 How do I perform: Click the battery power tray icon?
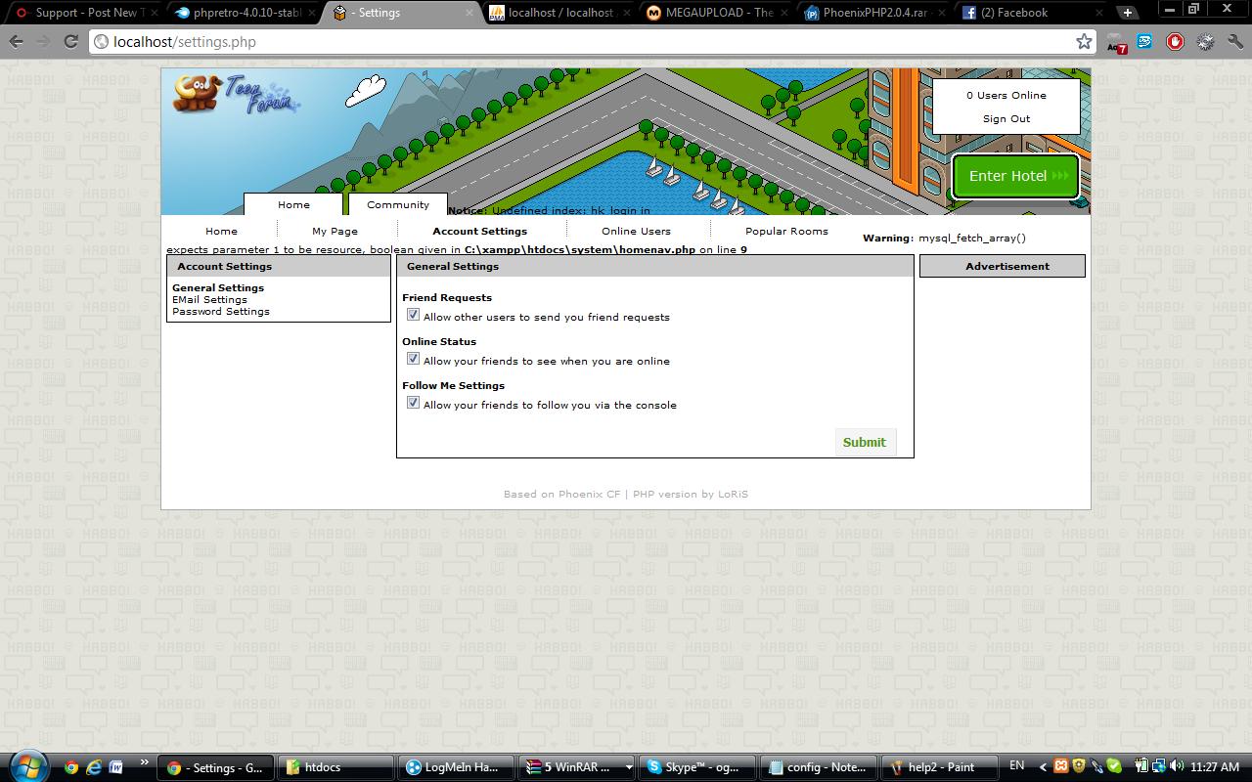(1141, 767)
